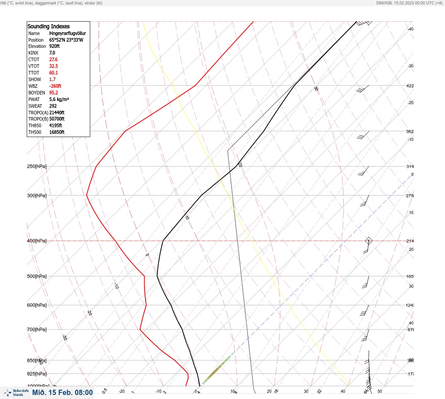The width and height of the screenshot is (445, 399).
Task: Click the WBZ value -260ft
Action: [x=55, y=86]
